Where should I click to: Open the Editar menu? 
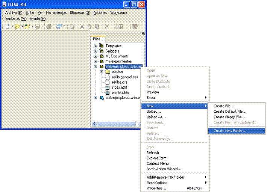pyautogui.click(x=30, y=13)
